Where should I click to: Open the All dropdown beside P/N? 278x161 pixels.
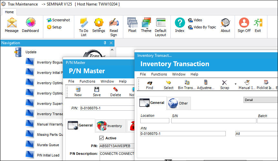256,134
